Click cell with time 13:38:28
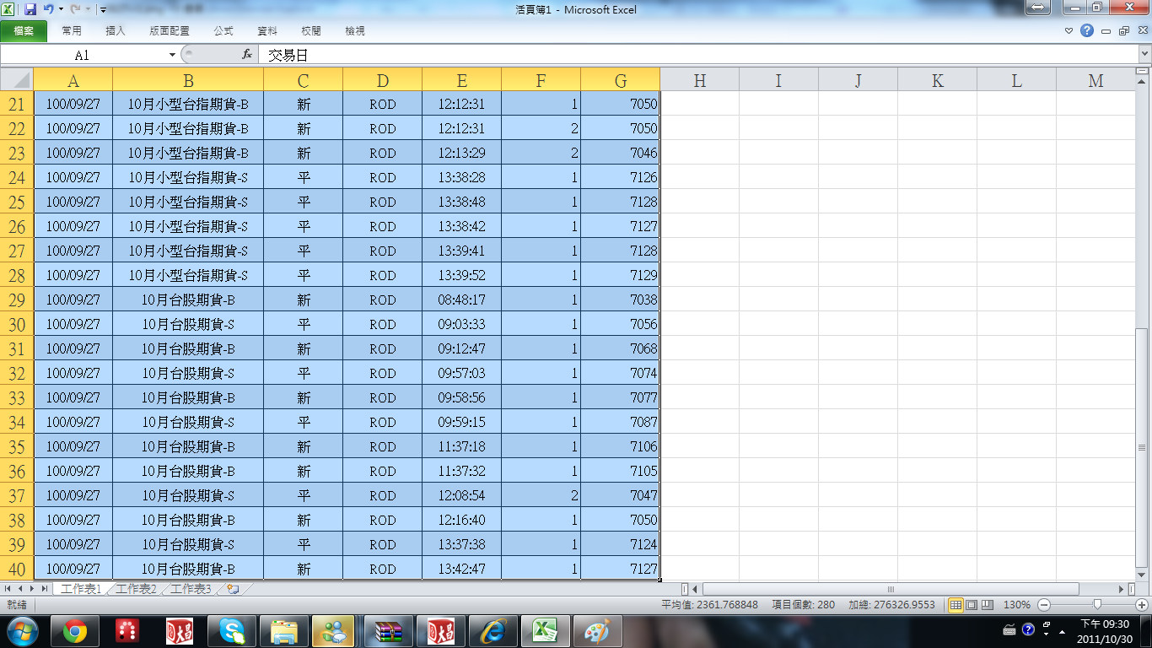1152x648 pixels. pyautogui.click(x=462, y=177)
